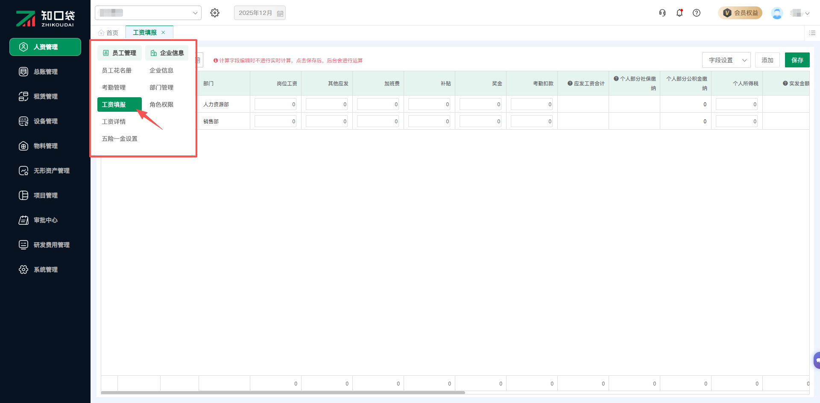The width and height of the screenshot is (820, 403).
Task: Open 角色权限 in the submenu
Action: pos(161,104)
